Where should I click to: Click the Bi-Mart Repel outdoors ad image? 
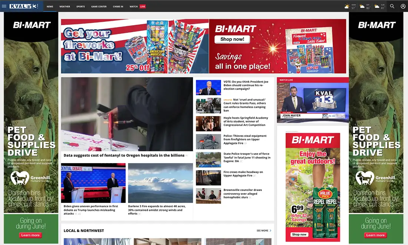pyautogui.click(x=313, y=187)
